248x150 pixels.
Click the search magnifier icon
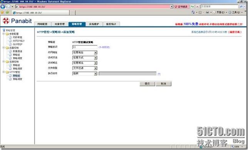[241, 7]
